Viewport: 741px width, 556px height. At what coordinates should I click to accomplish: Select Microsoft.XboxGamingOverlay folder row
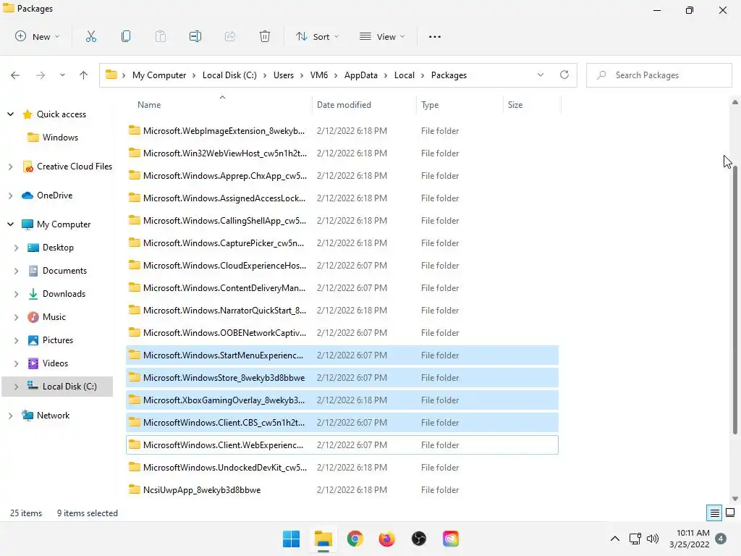pos(342,400)
